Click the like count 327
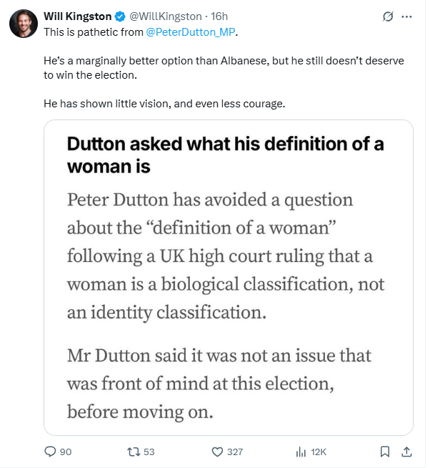 235,452
